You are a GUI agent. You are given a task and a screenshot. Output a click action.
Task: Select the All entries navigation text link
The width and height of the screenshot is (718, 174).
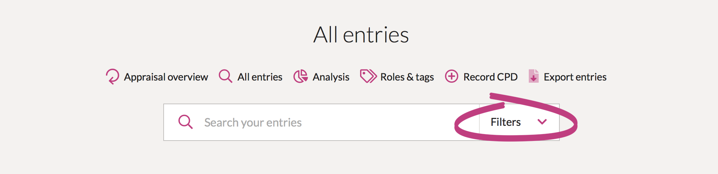pyautogui.click(x=260, y=77)
